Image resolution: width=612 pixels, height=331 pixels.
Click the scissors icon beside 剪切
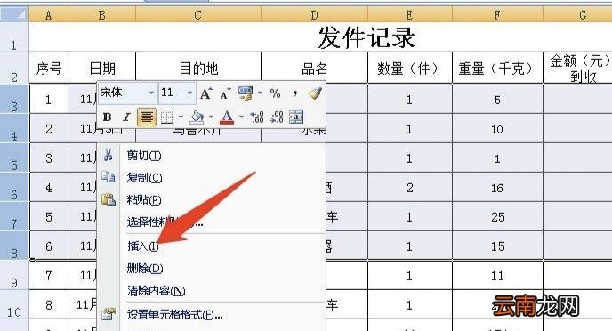109,155
